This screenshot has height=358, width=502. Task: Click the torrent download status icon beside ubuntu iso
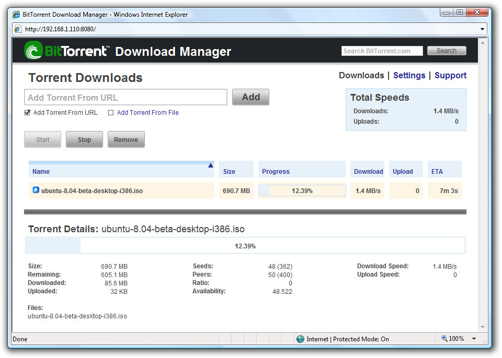(36, 190)
